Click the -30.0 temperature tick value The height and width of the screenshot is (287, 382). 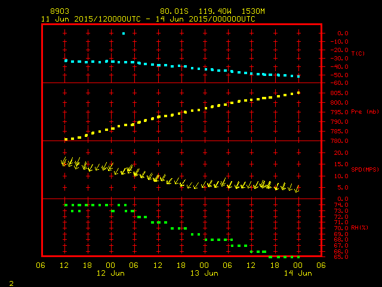click(x=340, y=59)
